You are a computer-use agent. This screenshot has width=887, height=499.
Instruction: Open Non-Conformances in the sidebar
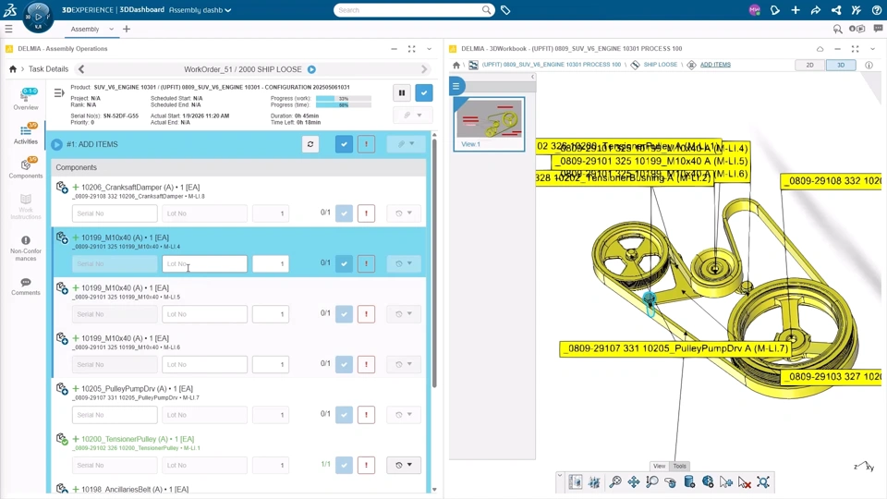[x=26, y=248]
